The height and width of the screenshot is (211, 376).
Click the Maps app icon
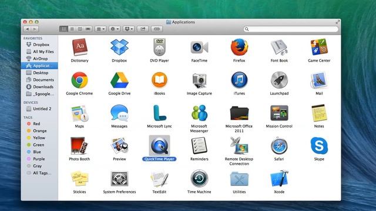point(79,113)
